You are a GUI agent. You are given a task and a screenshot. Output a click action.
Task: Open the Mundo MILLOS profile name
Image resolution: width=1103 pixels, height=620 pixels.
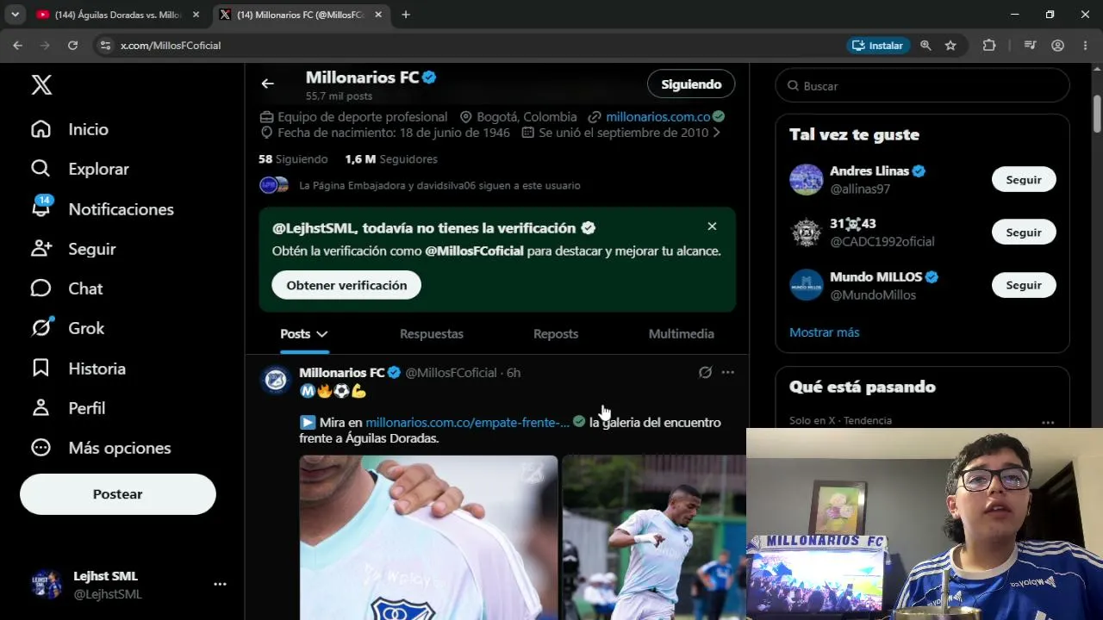[x=876, y=277]
